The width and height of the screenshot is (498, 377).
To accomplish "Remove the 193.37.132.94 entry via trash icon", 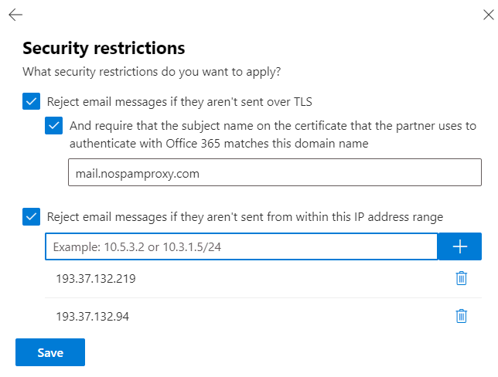I will (x=461, y=316).
